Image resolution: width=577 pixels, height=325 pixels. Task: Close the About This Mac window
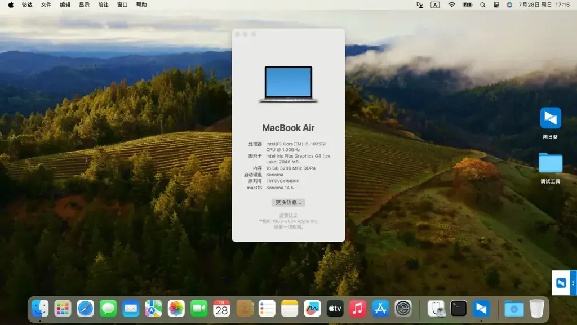238,34
